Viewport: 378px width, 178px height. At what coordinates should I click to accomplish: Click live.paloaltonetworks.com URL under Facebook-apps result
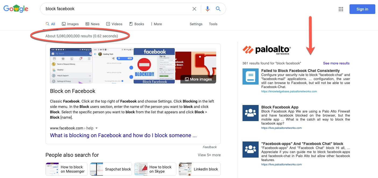[x=281, y=165]
